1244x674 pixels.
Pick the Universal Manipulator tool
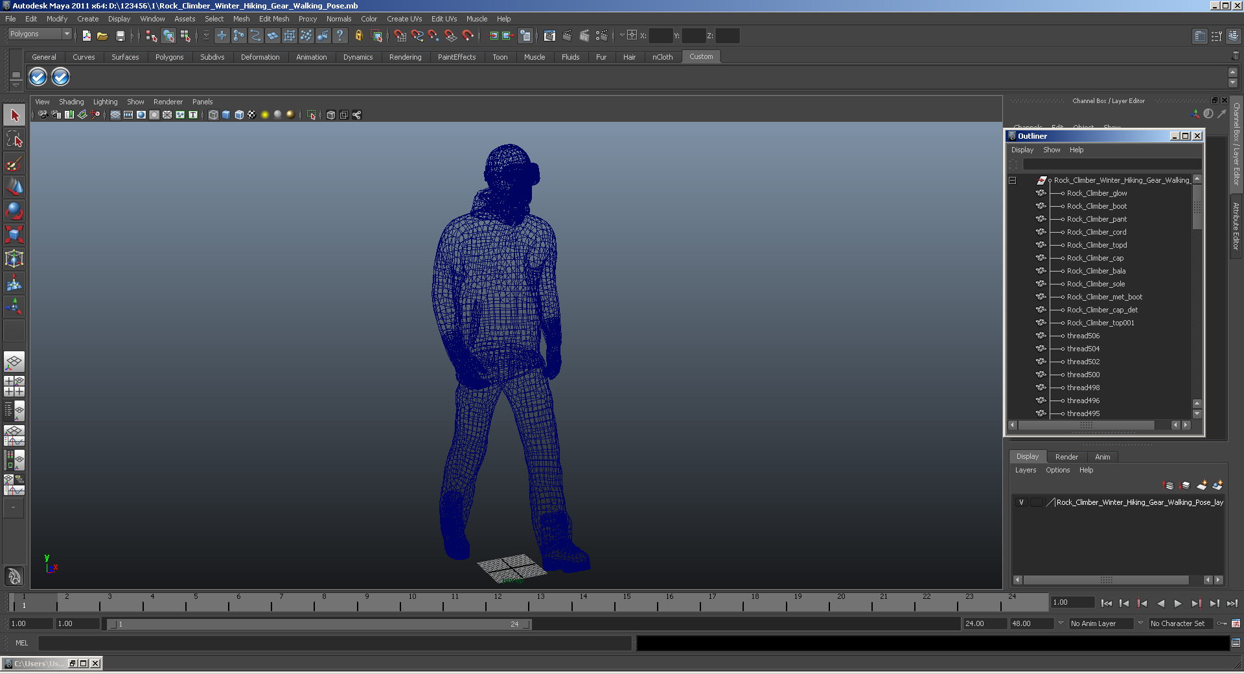(x=14, y=259)
